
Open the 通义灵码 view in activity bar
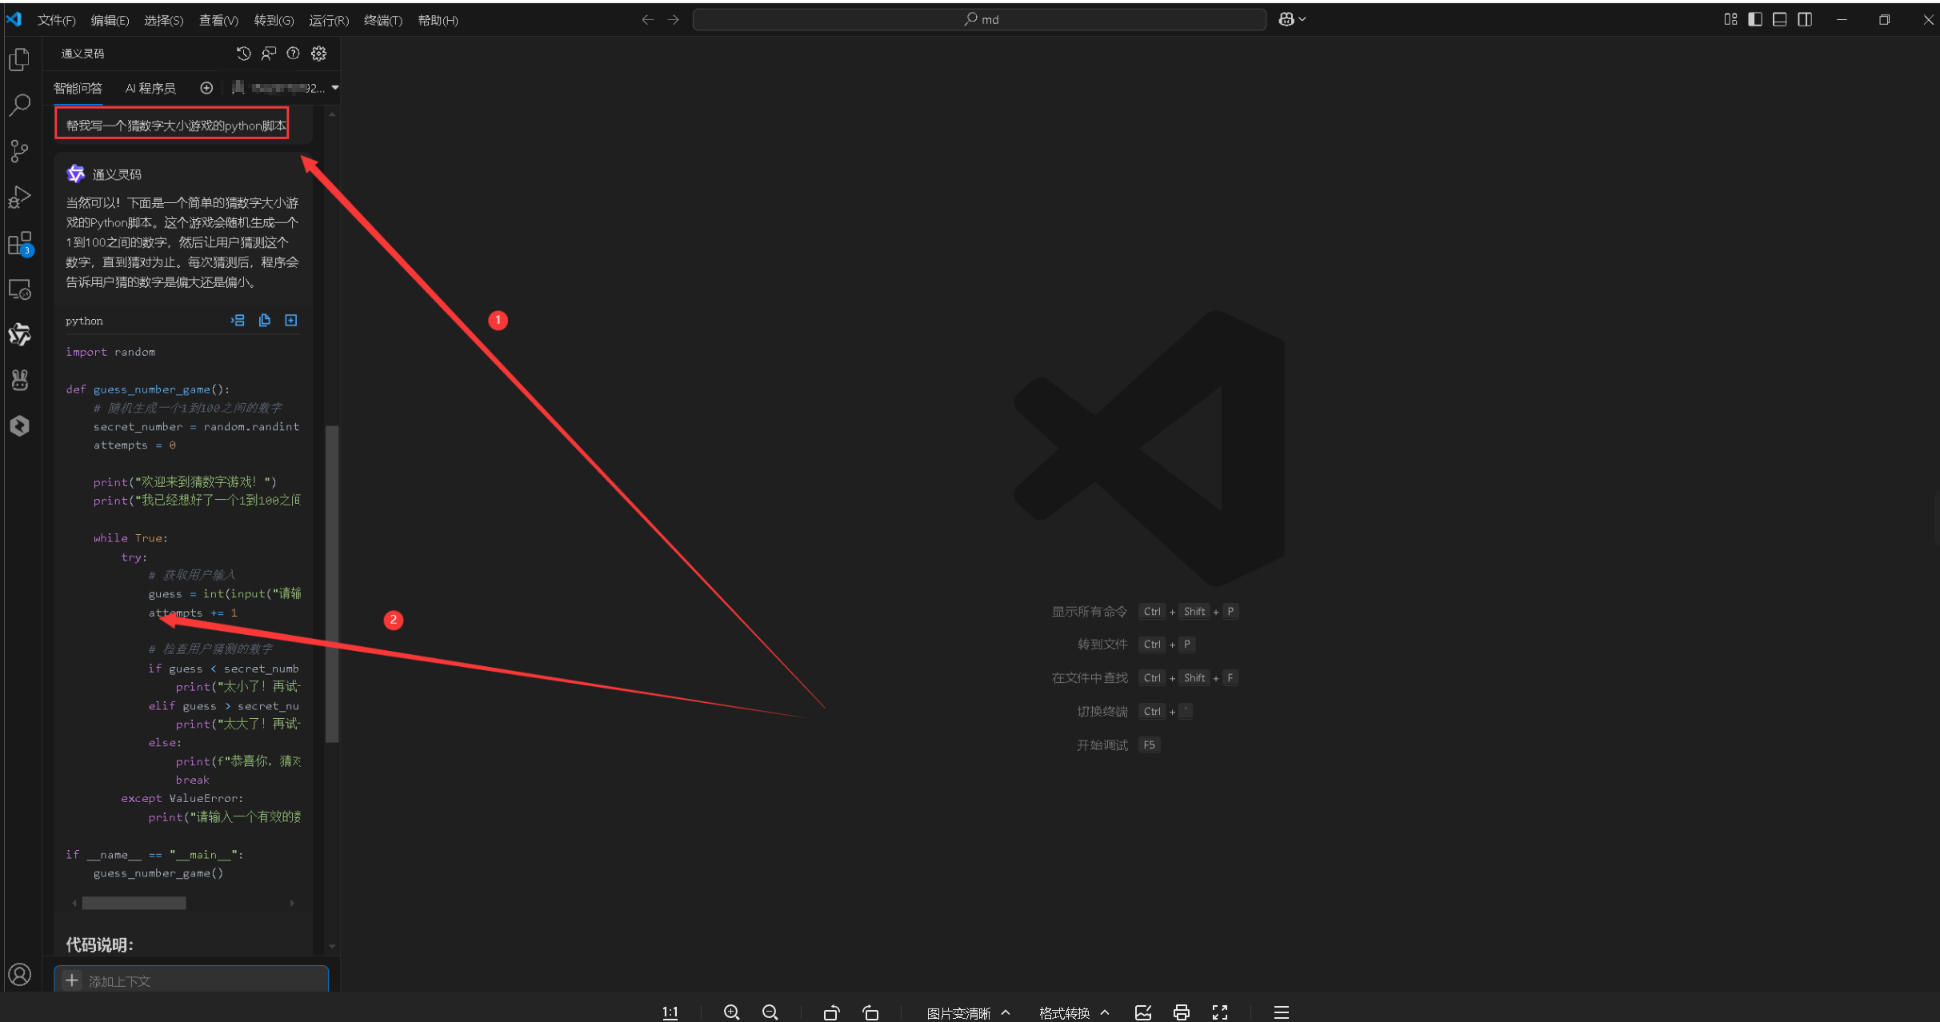[20, 334]
